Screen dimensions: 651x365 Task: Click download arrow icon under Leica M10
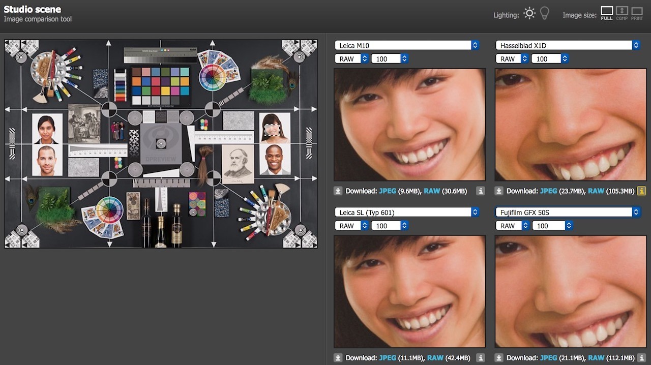pyautogui.click(x=338, y=191)
